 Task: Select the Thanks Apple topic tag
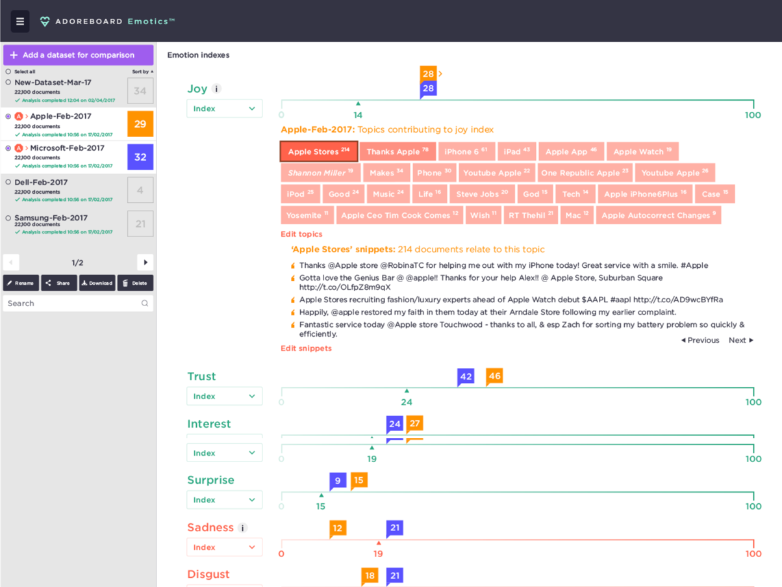pyautogui.click(x=397, y=151)
